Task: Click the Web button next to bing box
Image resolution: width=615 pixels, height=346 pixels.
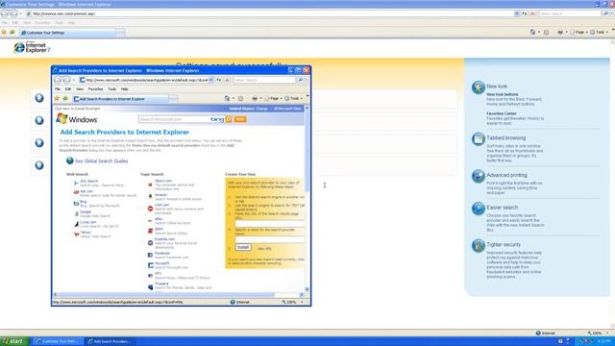Action: click(240, 119)
